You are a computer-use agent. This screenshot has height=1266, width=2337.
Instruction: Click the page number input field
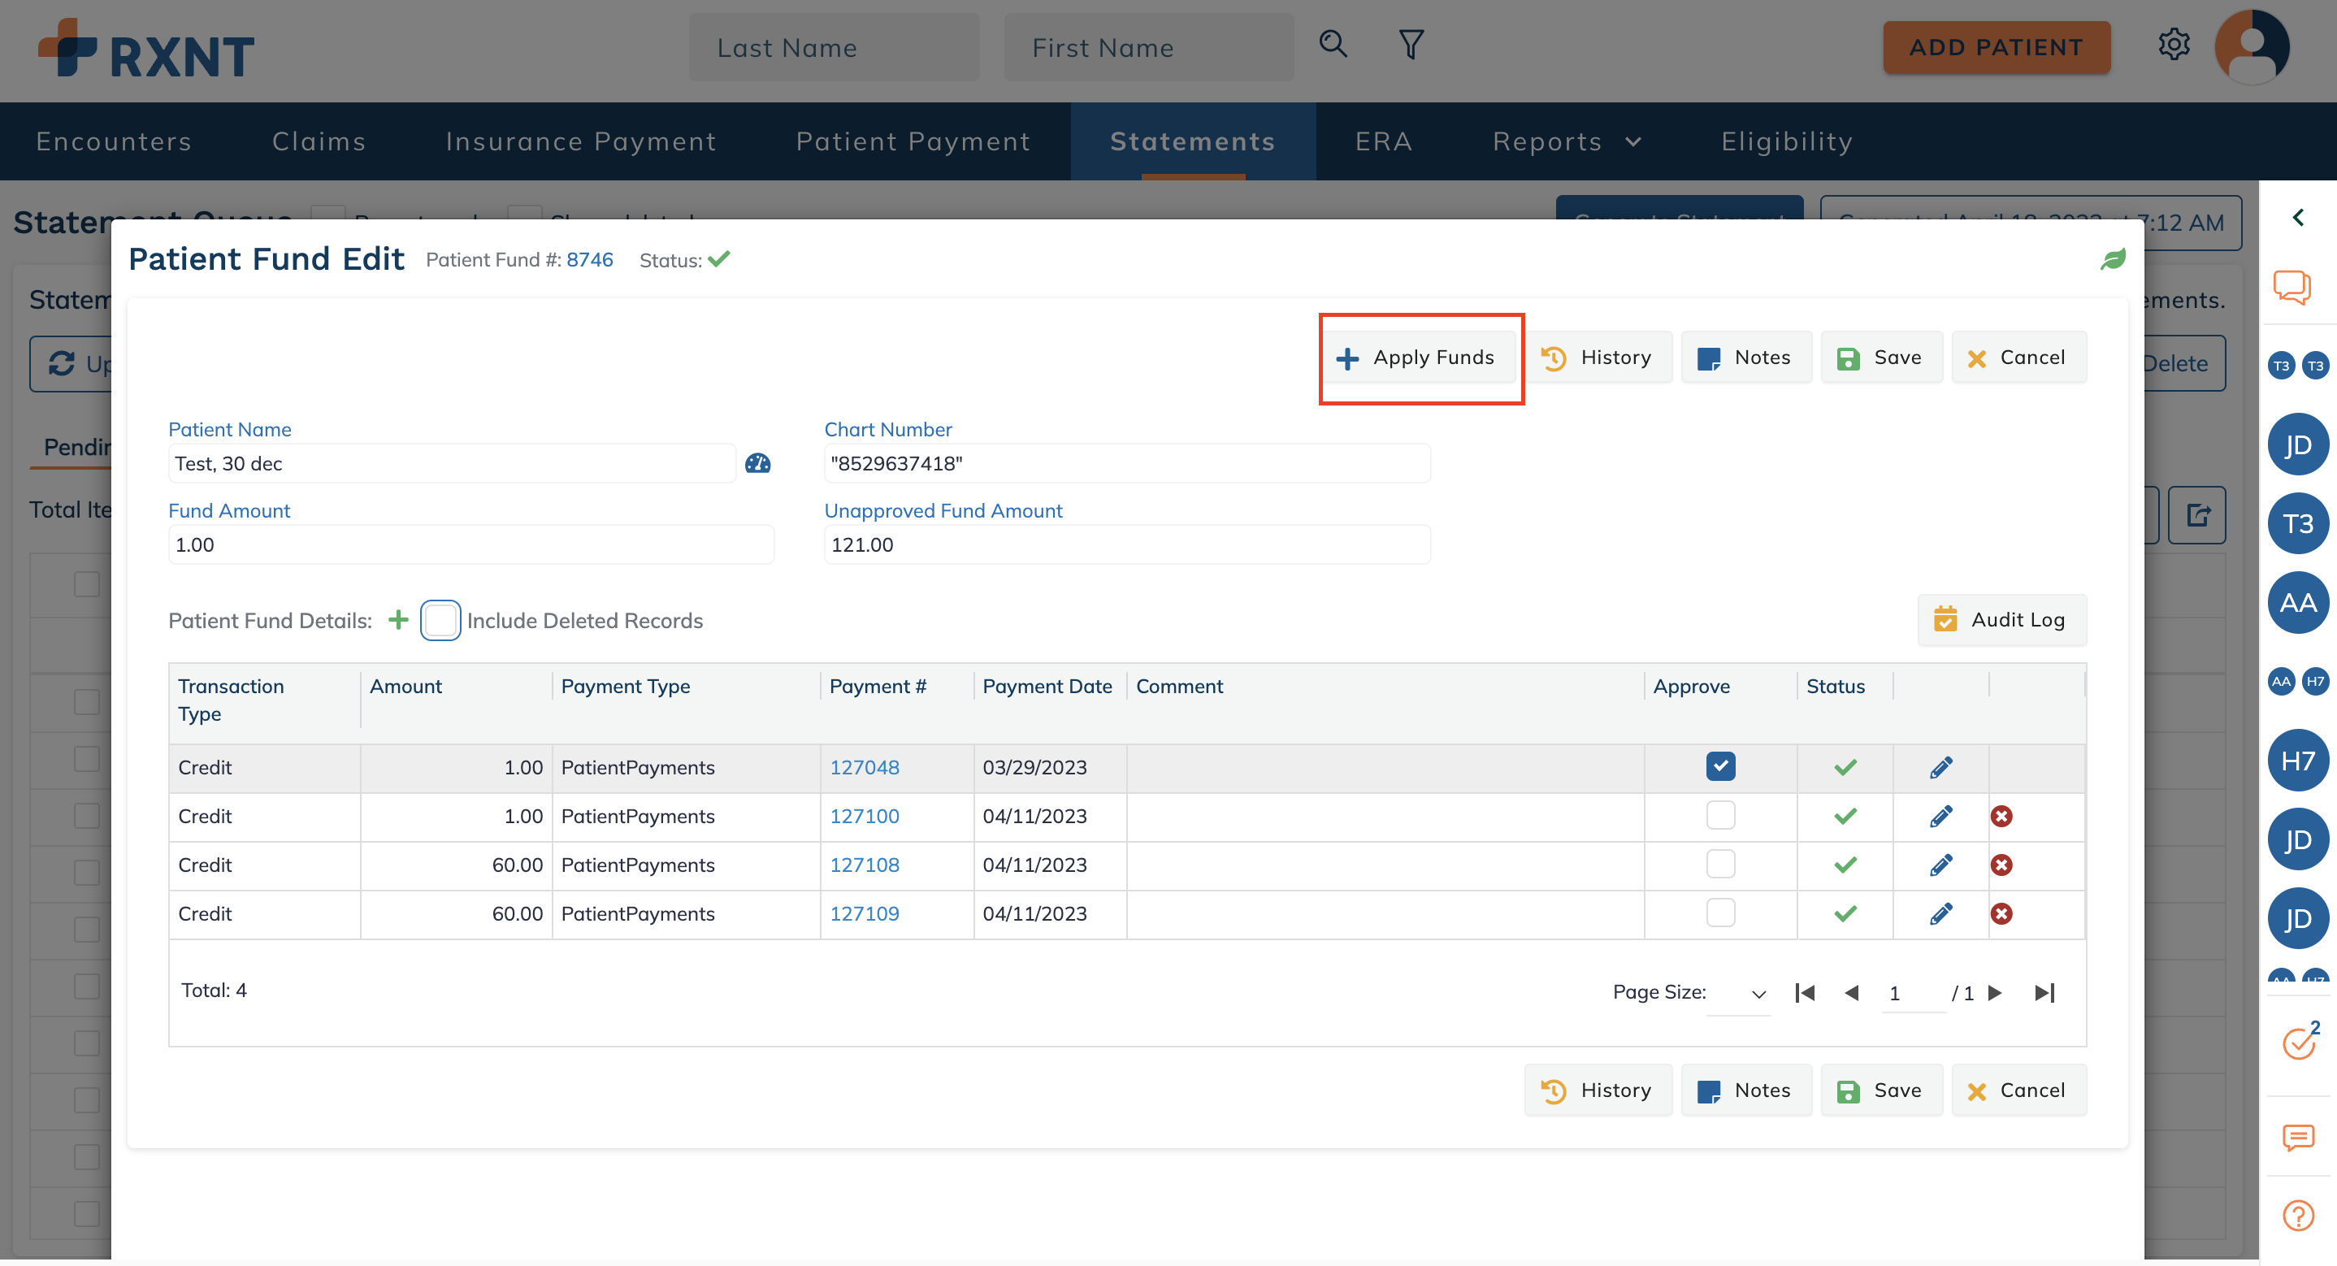pyautogui.click(x=1896, y=992)
